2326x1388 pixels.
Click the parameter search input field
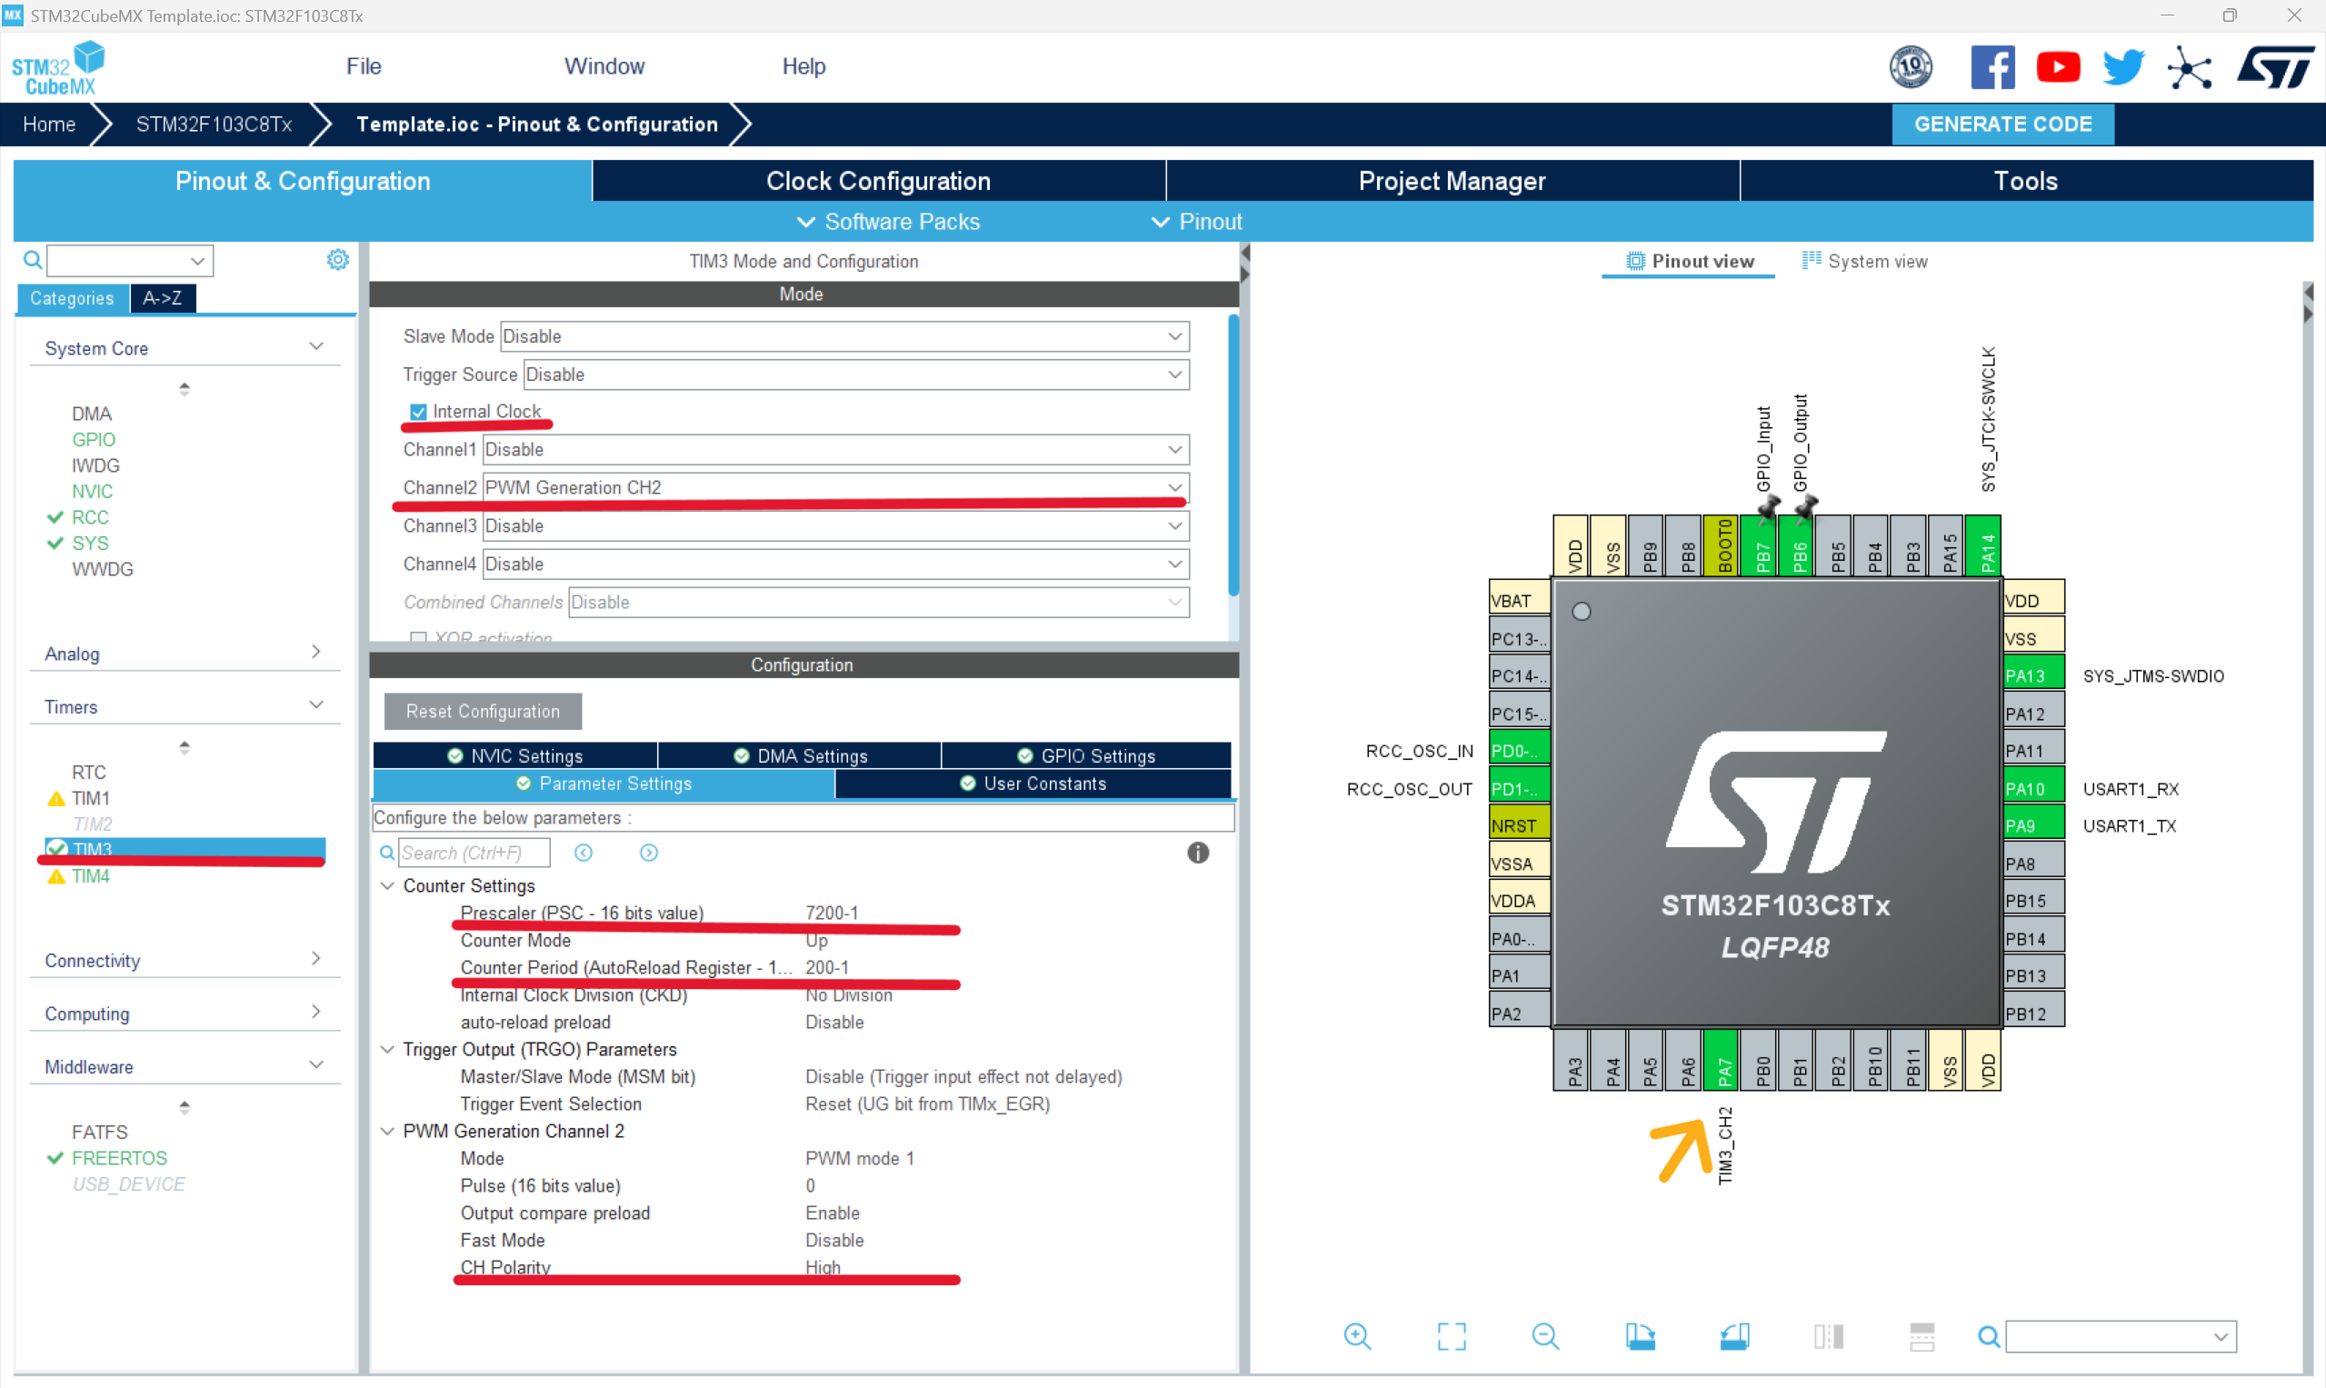pyautogui.click(x=474, y=853)
